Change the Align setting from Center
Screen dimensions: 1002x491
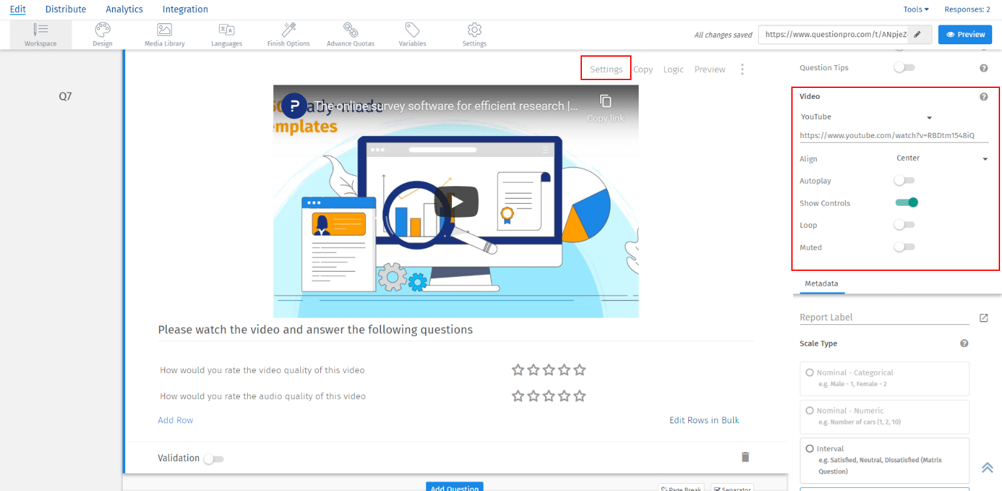[941, 158]
